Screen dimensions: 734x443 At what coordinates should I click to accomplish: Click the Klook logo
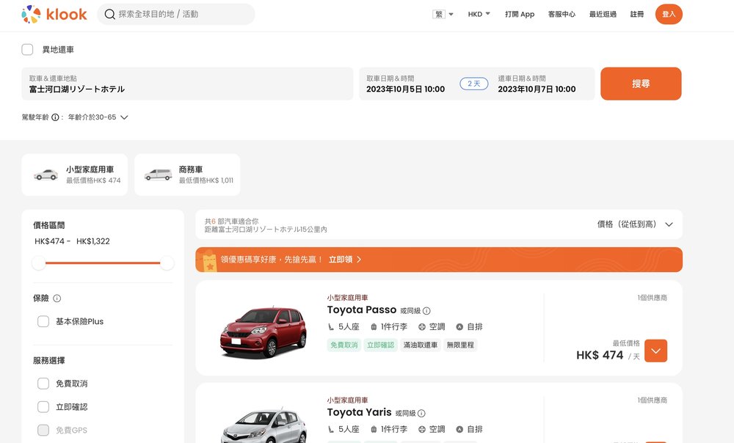pyautogui.click(x=54, y=14)
